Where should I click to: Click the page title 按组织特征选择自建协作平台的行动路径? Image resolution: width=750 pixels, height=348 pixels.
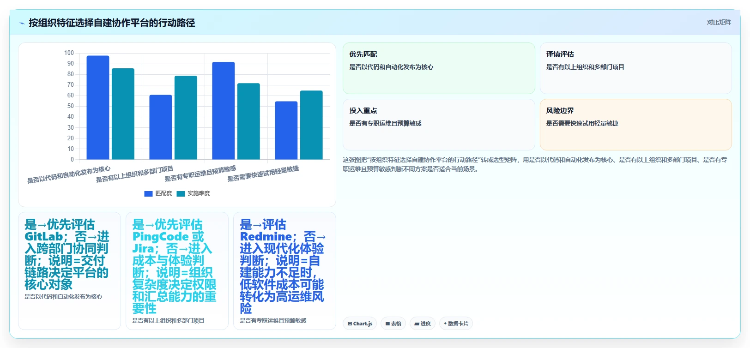point(112,23)
